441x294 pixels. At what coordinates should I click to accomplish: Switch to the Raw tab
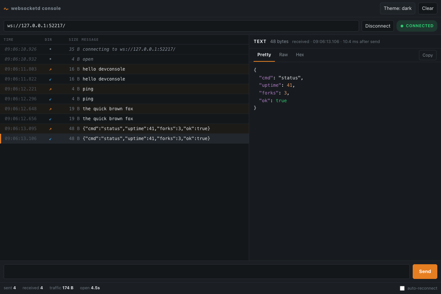click(283, 55)
